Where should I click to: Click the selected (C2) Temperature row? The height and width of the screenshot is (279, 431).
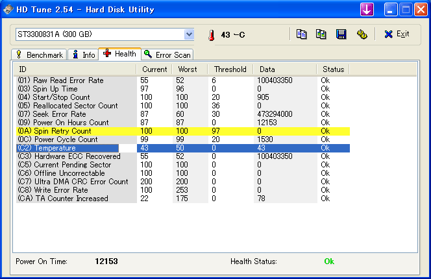pyautogui.click(x=183, y=148)
